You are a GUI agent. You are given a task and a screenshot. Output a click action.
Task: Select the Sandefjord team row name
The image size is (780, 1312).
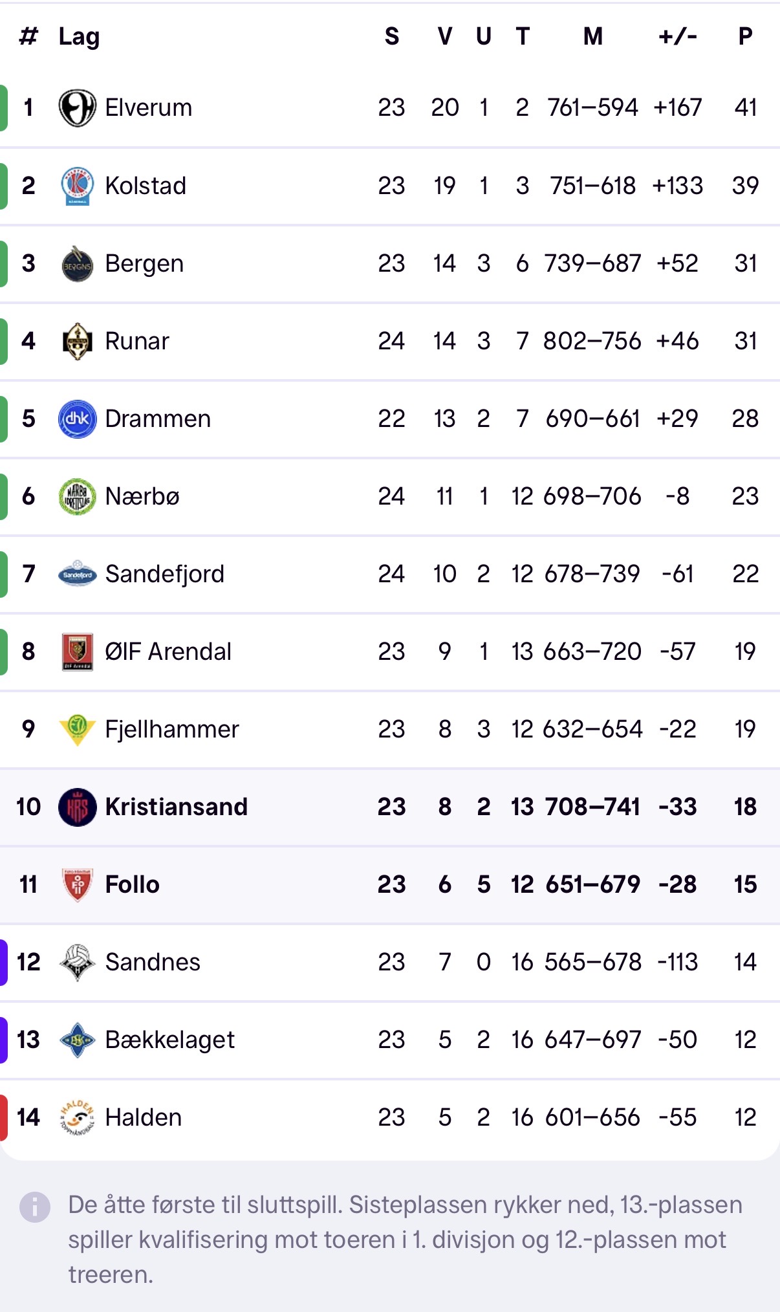[164, 574]
